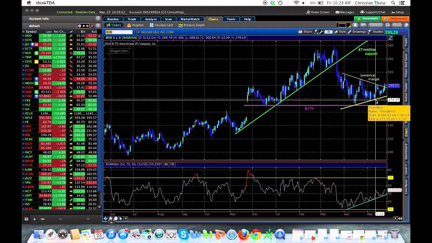Sort watchlist by Last column

48,32
